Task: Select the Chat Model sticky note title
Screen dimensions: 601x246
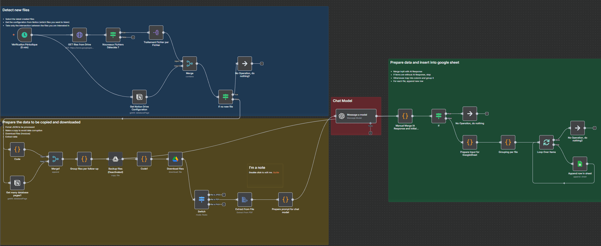Action: click(343, 101)
